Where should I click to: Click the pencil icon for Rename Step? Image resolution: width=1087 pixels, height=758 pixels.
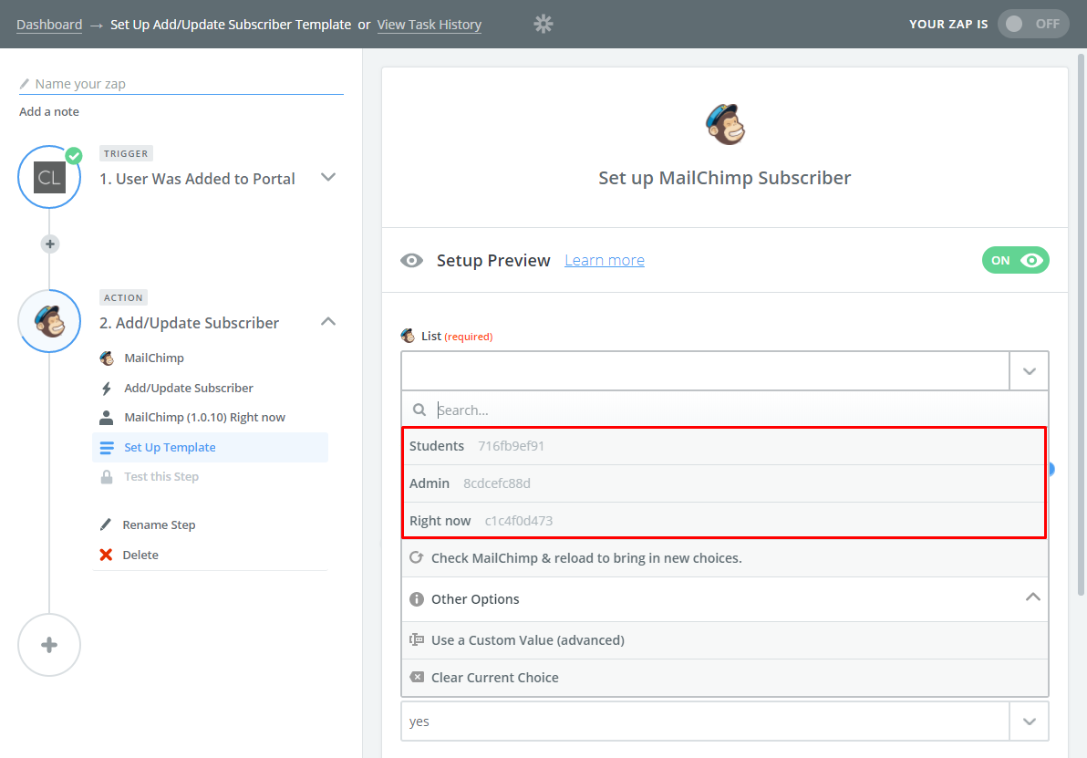pyautogui.click(x=106, y=524)
